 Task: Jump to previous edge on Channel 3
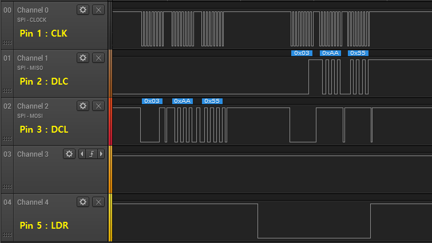coord(81,154)
